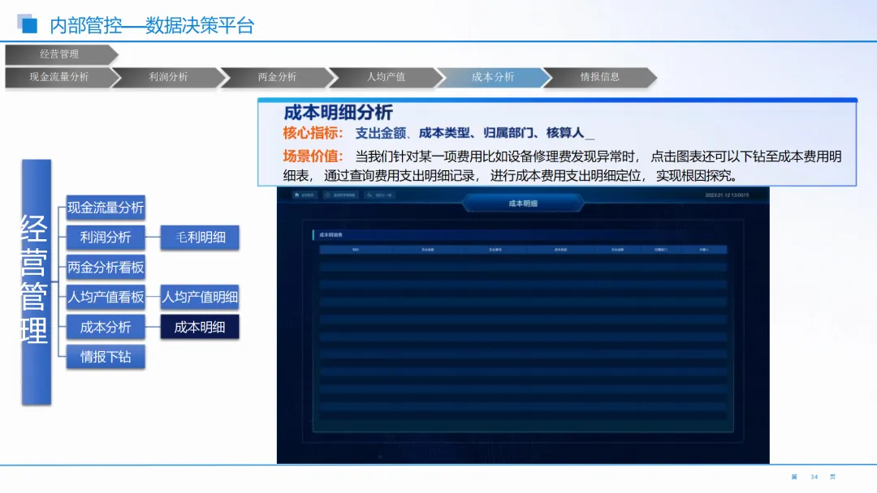Click the 成本明细表 section header

click(x=330, y=235)
